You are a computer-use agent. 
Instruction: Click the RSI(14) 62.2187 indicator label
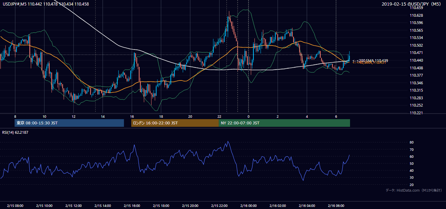16,132
